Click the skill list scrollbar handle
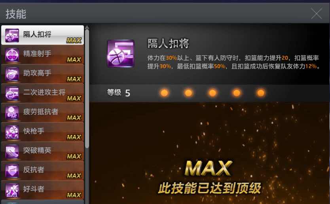 87,89
